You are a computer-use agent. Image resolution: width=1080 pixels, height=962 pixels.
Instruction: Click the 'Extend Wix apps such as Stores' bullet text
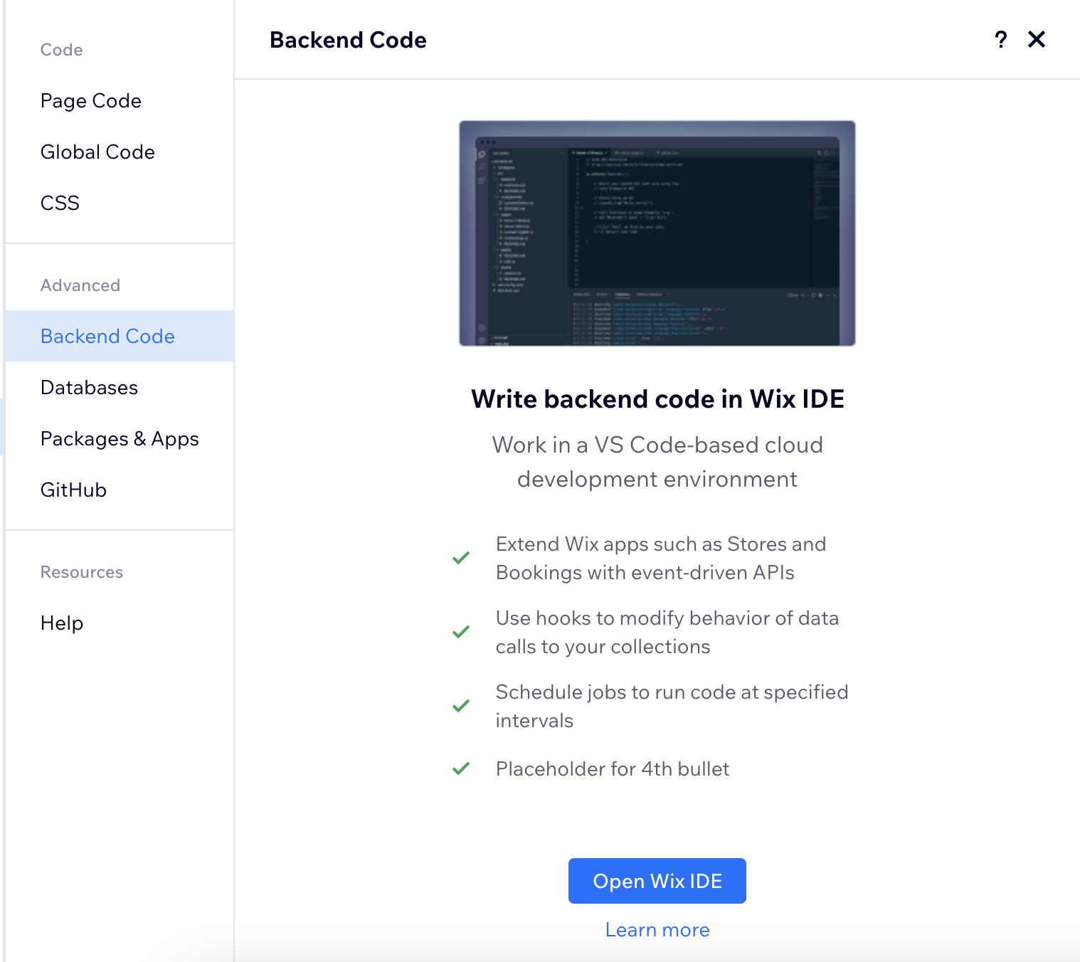point(661,559)
